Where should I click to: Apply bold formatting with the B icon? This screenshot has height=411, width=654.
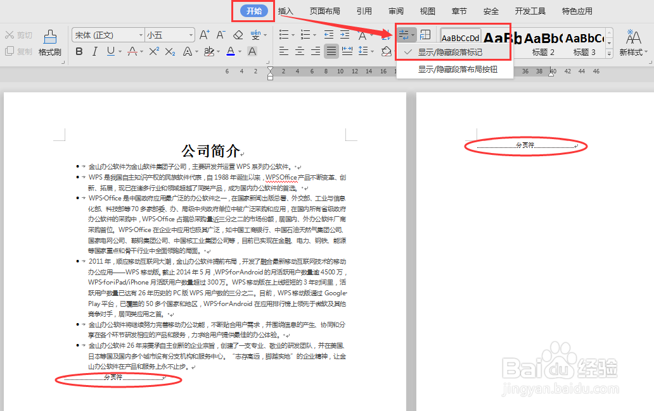pyautogui.click(x=78, y=51)
